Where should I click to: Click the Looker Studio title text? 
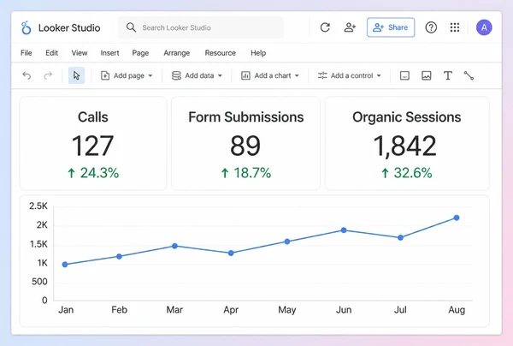pyautogui.click(x=69, y=28)
